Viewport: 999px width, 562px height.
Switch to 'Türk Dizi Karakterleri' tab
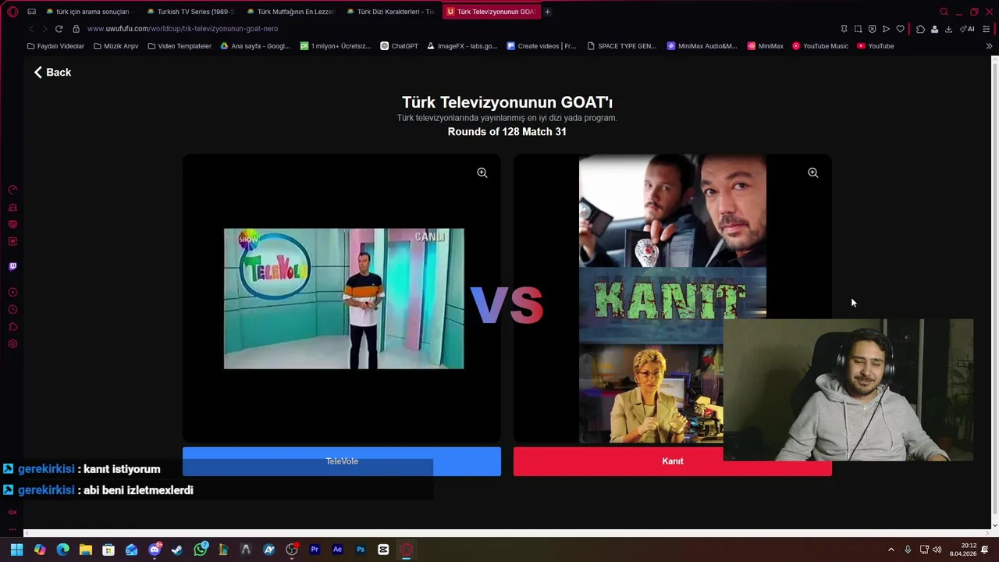coord(390,12)
